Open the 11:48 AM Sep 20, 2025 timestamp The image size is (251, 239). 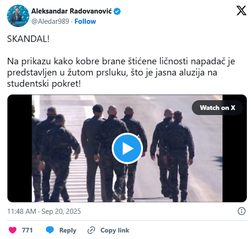pyautogui.click(x=44, y=212)
